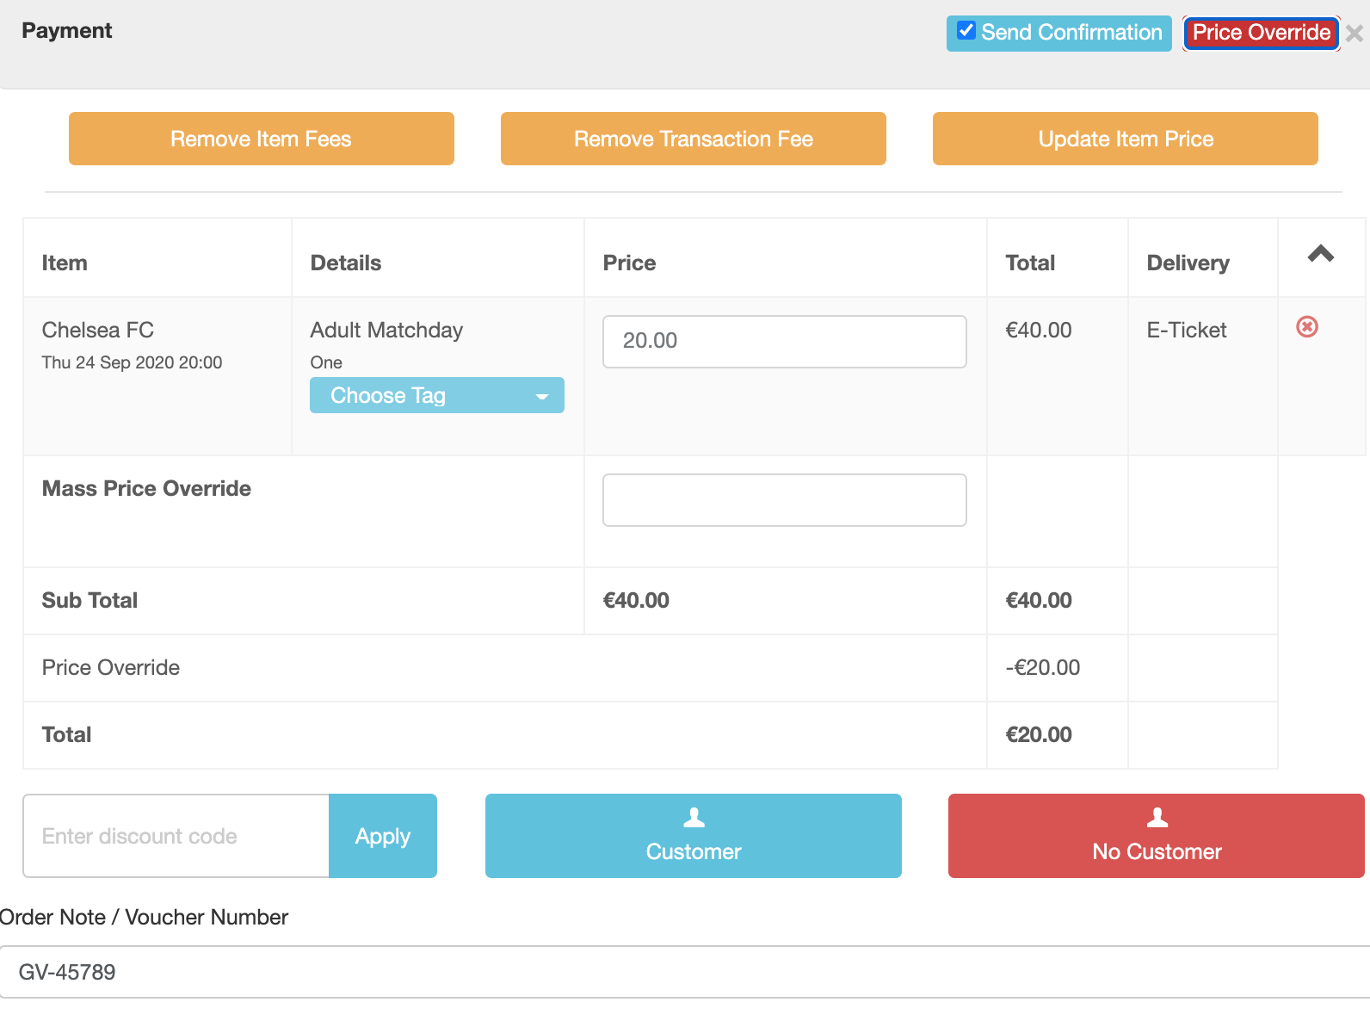Click the person icon on the No Customer button
The image size is (1370, 1033).
(1157, 818)
